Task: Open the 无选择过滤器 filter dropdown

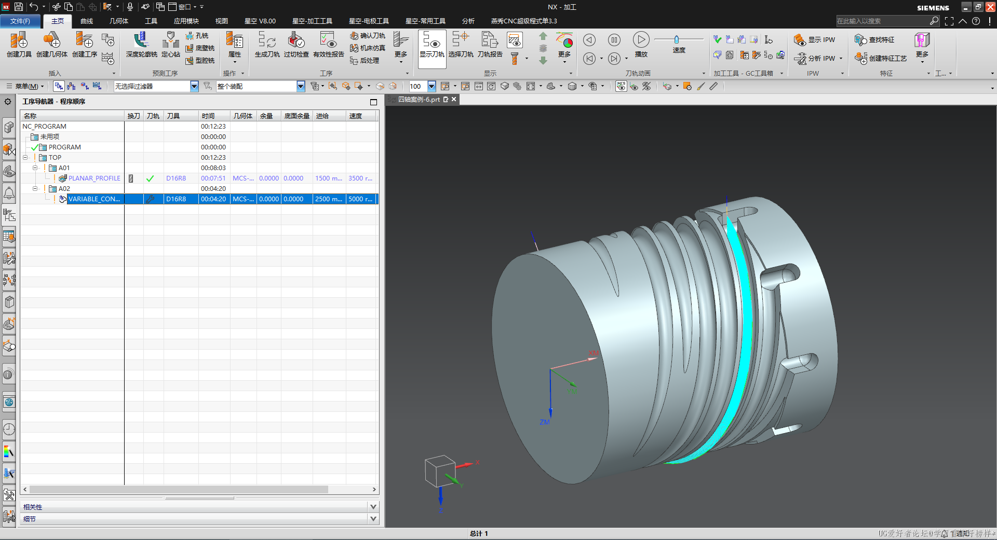Action: 194,86
